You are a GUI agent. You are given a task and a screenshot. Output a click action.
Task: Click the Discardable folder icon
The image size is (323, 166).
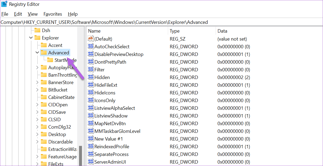tap(44, 142)
